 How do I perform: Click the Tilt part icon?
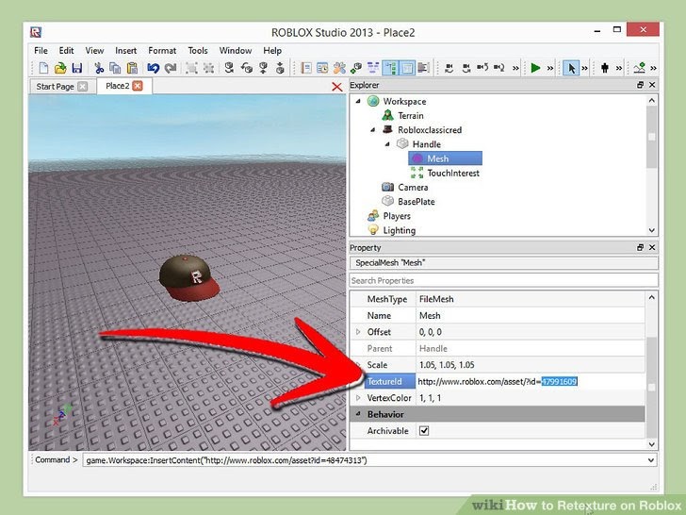pyautogui.click(x=247, y=68)
